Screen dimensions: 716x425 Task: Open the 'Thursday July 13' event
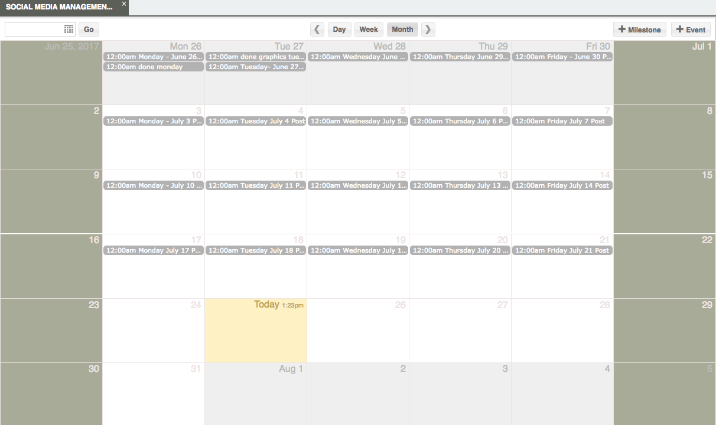point(460,185)
